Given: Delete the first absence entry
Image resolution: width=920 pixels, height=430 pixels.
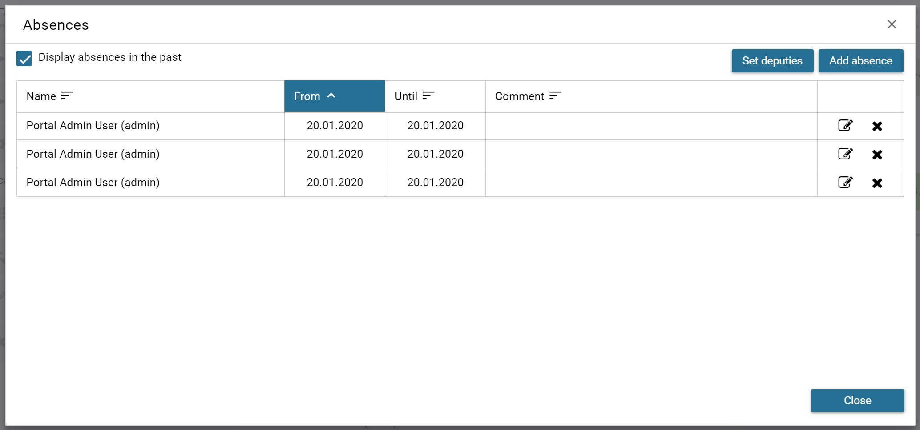Looking at the screenshot, I should tap(877, 126).
